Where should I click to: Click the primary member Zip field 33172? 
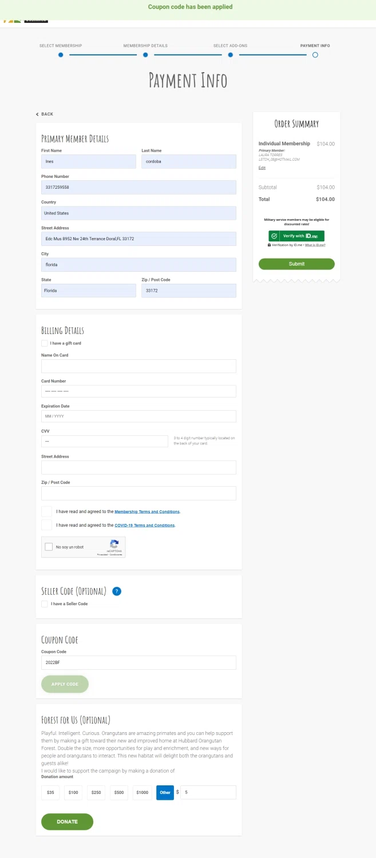189,291
